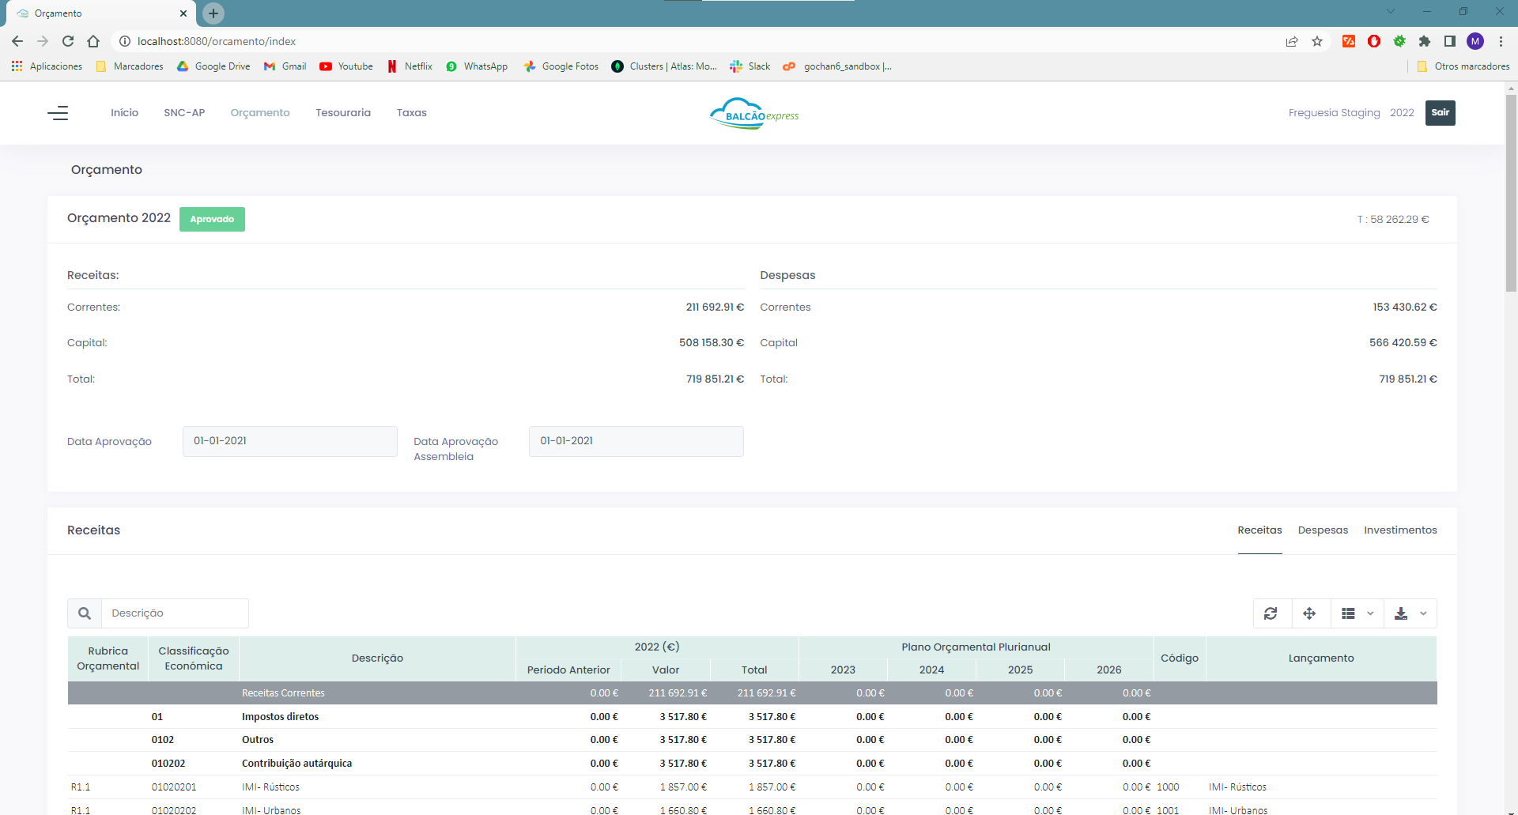Screen dimensions: 1518x815
Task: Open the Youtube bookmark
Action: click(346, 66)
